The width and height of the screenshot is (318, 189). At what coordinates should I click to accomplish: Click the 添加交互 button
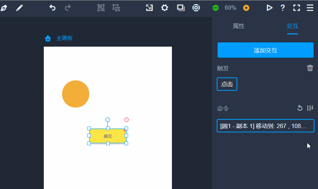265,50
